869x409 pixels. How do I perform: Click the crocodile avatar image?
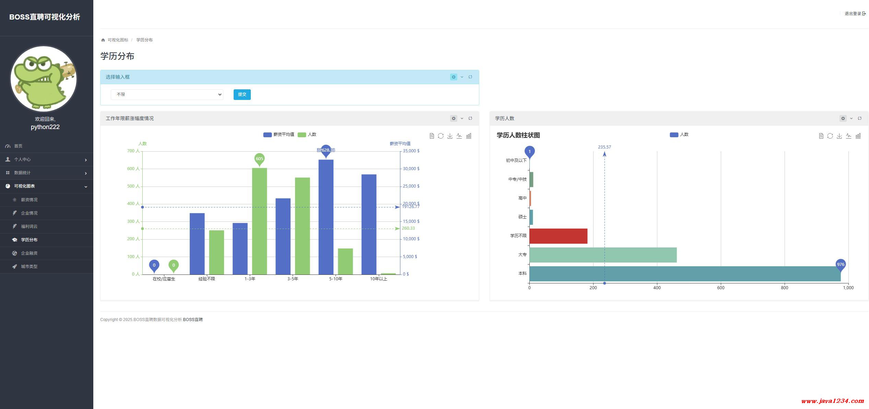[x=44, y=79]
